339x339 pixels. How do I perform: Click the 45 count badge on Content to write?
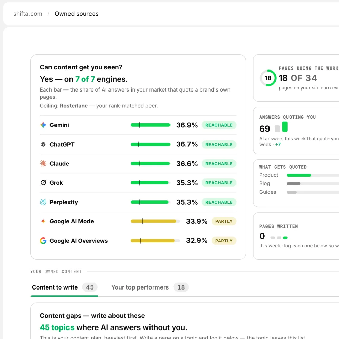(x=90, y=287)
